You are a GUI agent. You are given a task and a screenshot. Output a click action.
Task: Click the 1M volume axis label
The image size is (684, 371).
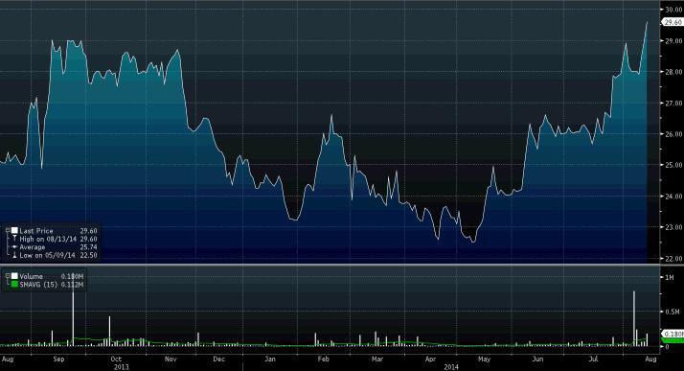coord(670,277)
